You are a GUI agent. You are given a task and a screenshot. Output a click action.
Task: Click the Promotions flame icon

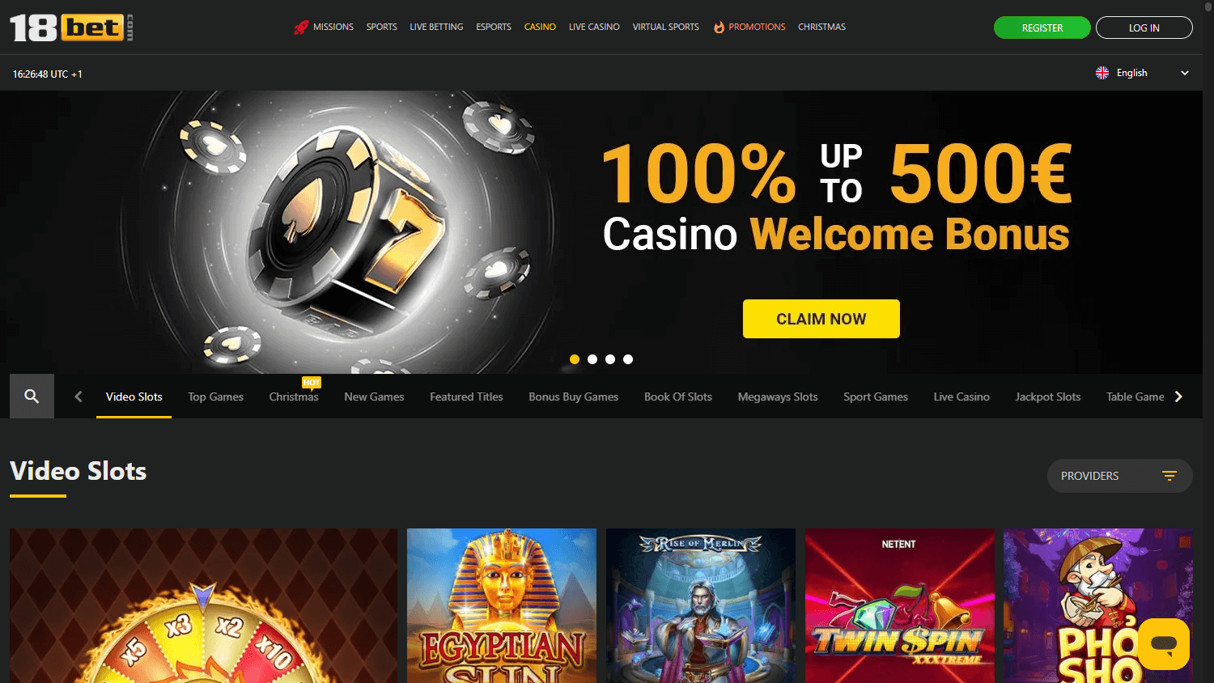coord(719,27)
